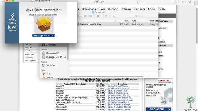Open Glassfish link on Oracle page
This screenshot has width=198, height=111.
162,28
